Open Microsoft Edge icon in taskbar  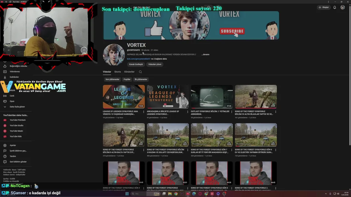194,194
